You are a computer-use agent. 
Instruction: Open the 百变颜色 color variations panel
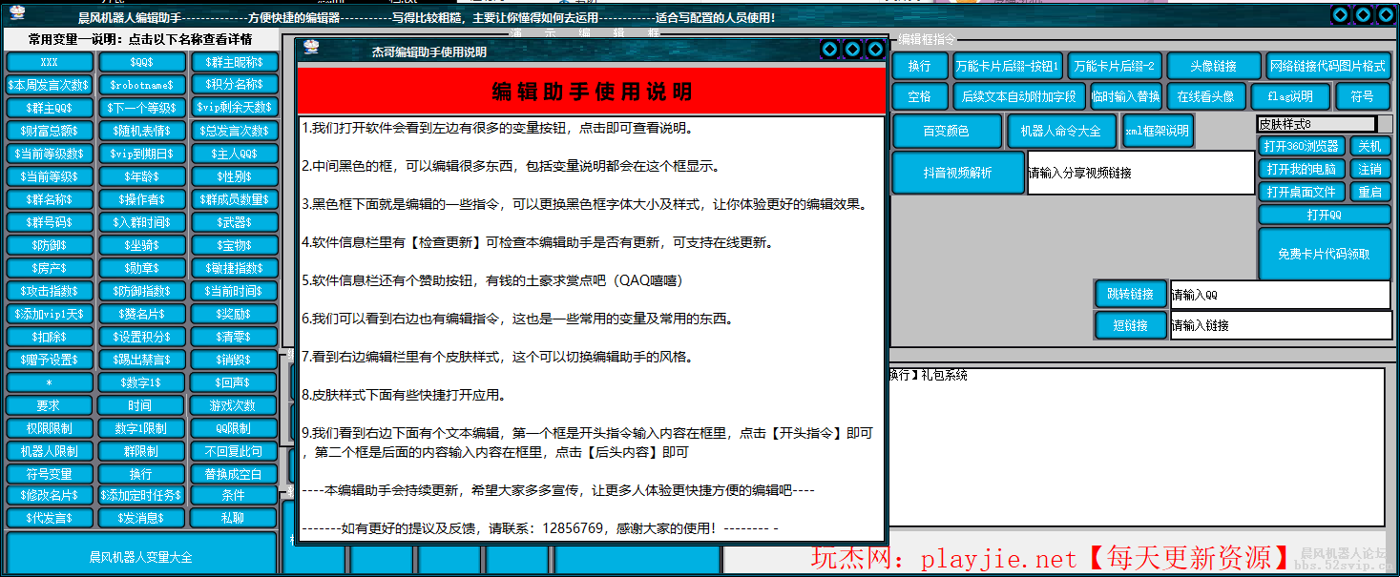[947, 131]
